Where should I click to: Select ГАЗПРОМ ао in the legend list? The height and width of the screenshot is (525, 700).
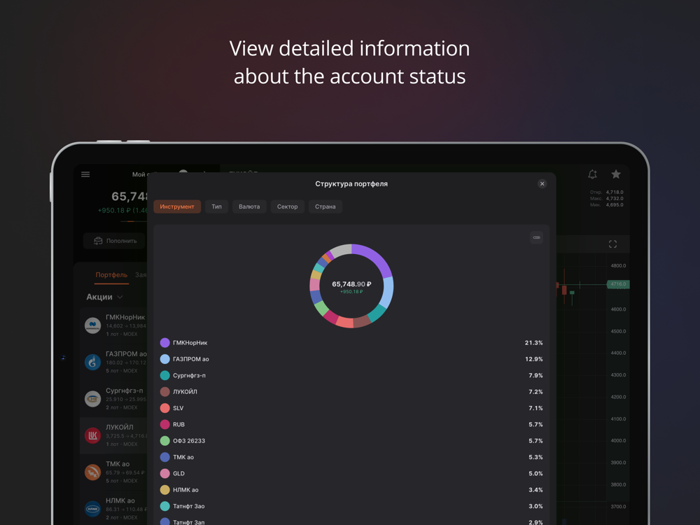tap(191, 359)
